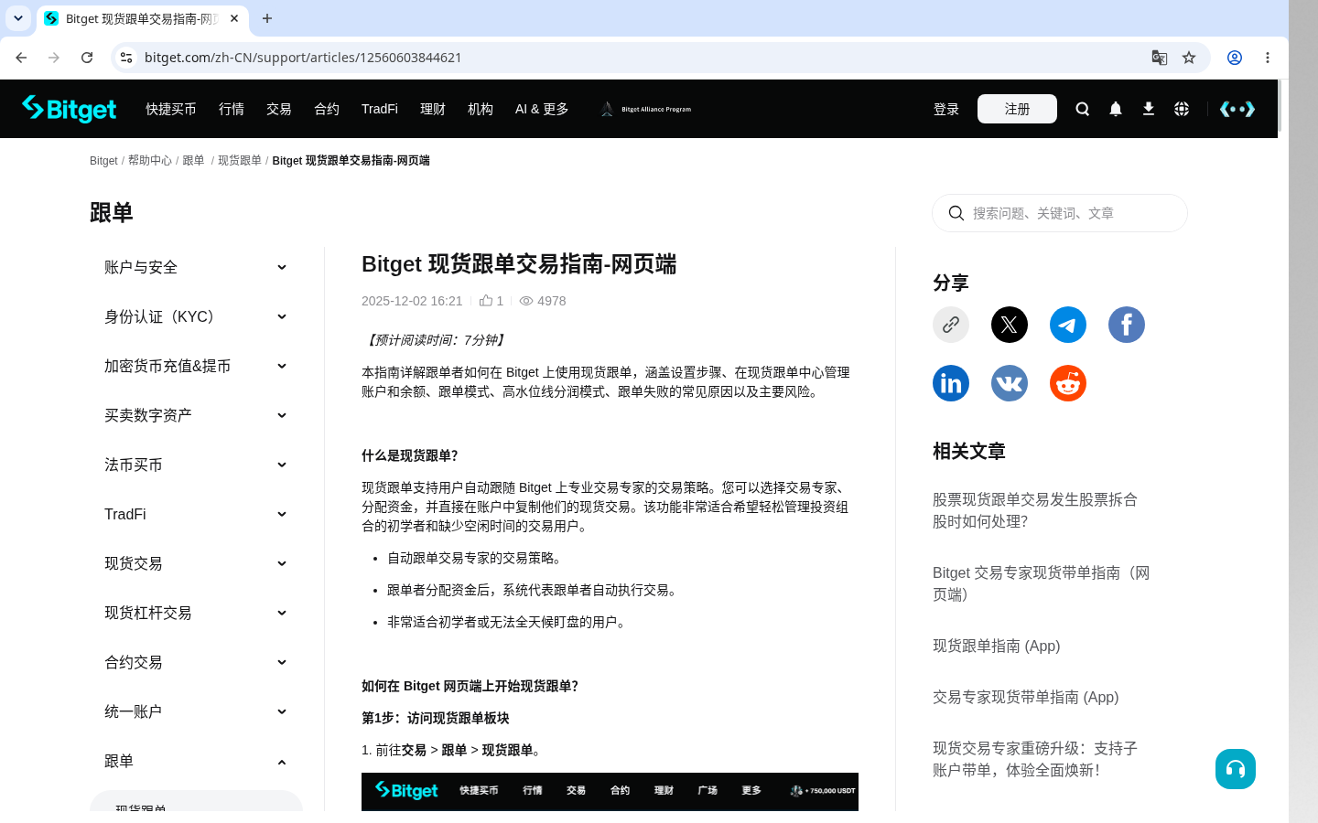This screenshot has height=823, width=1318.
Task: Copy article link via share link icon
Action: click(x=951, y=325)
